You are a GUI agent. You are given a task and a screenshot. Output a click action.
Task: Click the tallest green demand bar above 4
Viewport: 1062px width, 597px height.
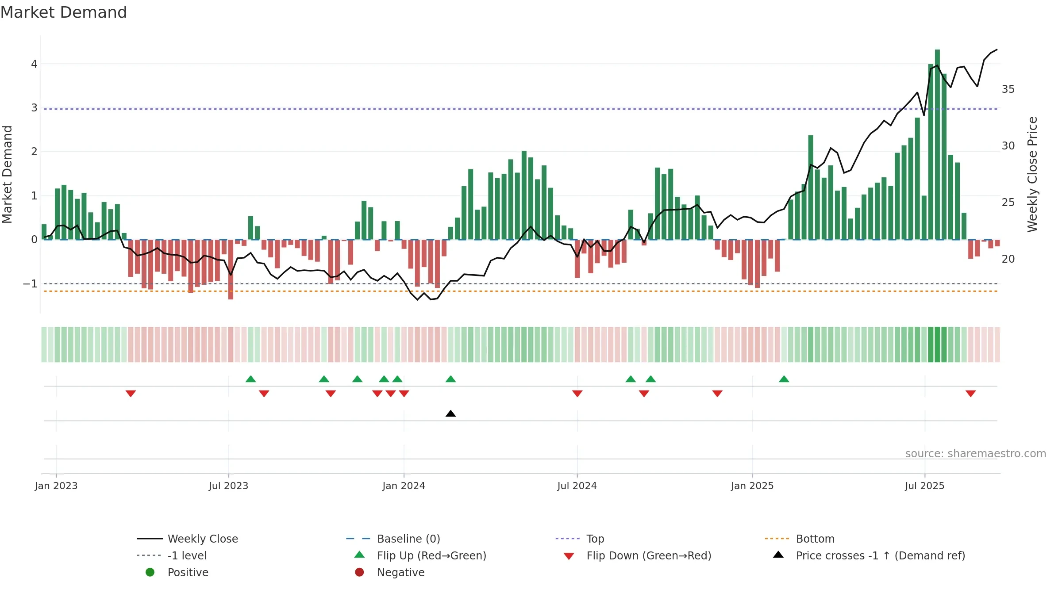tap(937, 145)
